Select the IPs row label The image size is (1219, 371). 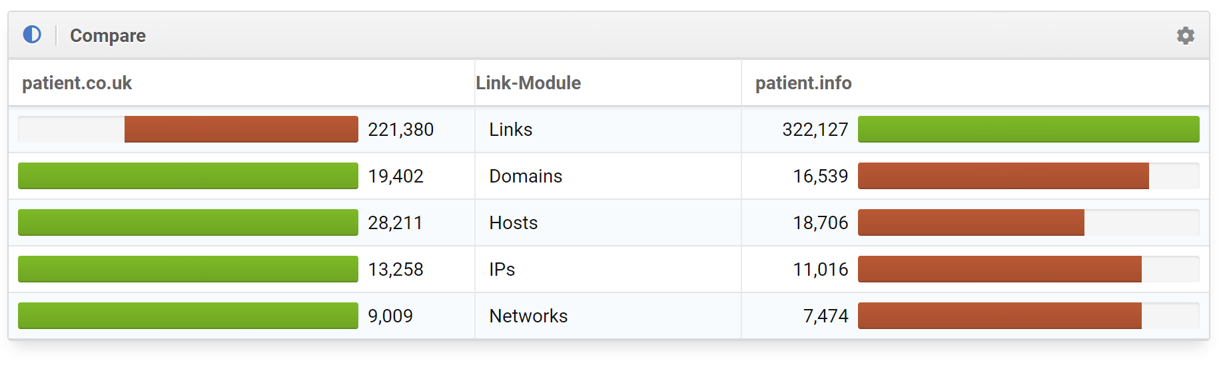[x=502, y=270]
